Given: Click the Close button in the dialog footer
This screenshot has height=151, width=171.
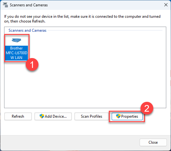Looking at the screenshot, I should (153, 142).
